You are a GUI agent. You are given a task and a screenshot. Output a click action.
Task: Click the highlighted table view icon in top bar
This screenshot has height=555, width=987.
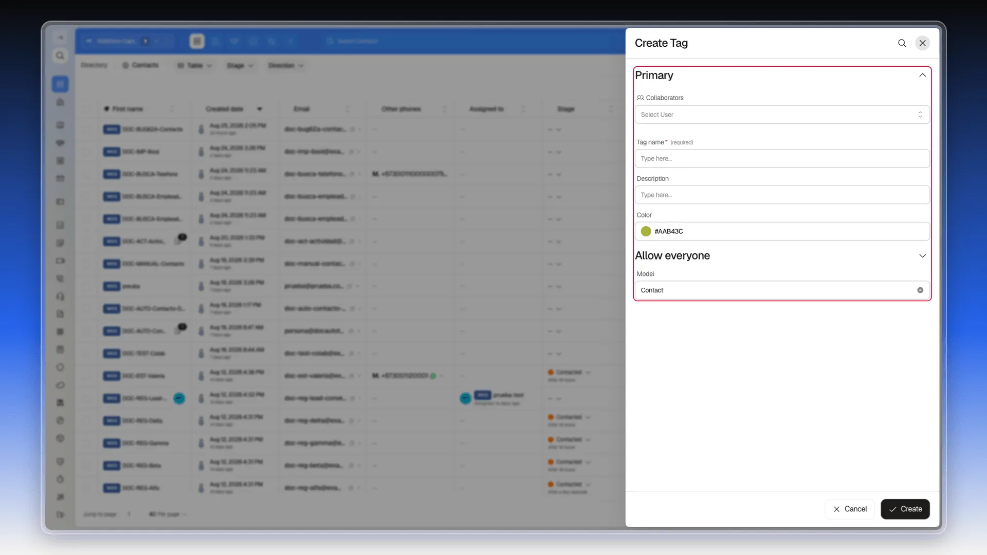pos(197,41)
